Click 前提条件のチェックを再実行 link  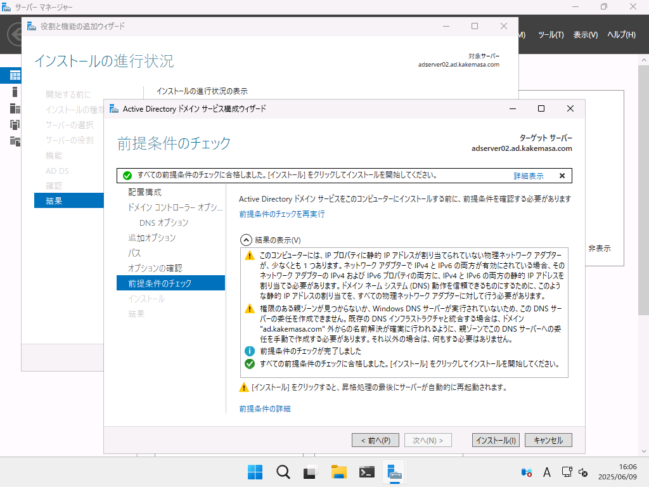point(282,214)
